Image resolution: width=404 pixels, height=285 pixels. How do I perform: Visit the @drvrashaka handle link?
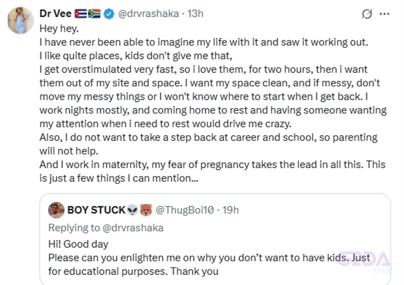[149, 13]
